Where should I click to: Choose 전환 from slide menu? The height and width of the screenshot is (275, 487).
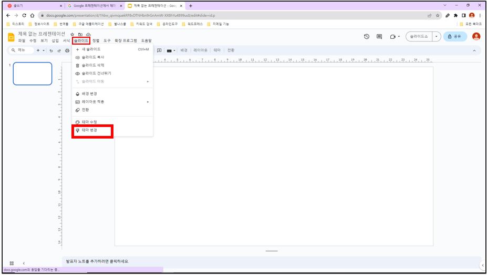pos(112,110)
